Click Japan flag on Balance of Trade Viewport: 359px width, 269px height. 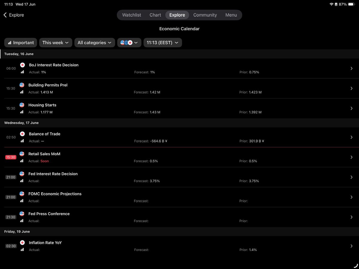tap(22, 134)
